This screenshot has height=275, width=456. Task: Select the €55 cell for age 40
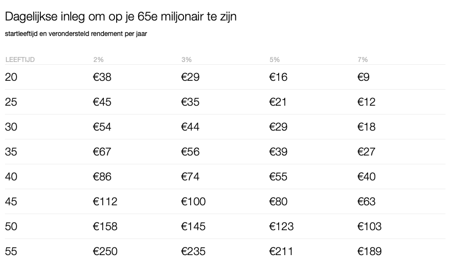(x=279, y=177)
